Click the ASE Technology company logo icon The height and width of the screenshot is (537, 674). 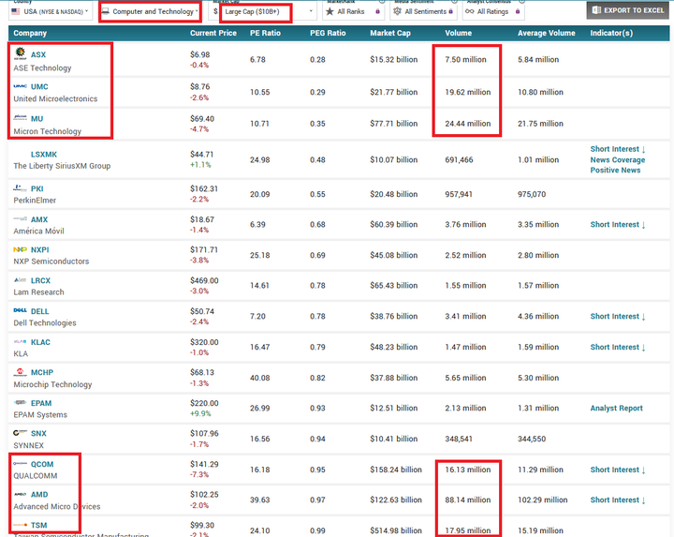pyautogui.click(x=21, y=54)
